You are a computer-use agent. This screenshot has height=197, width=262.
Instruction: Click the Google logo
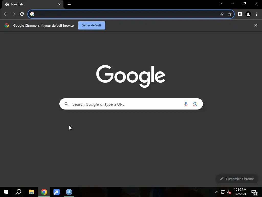click(x=131, y=76)
